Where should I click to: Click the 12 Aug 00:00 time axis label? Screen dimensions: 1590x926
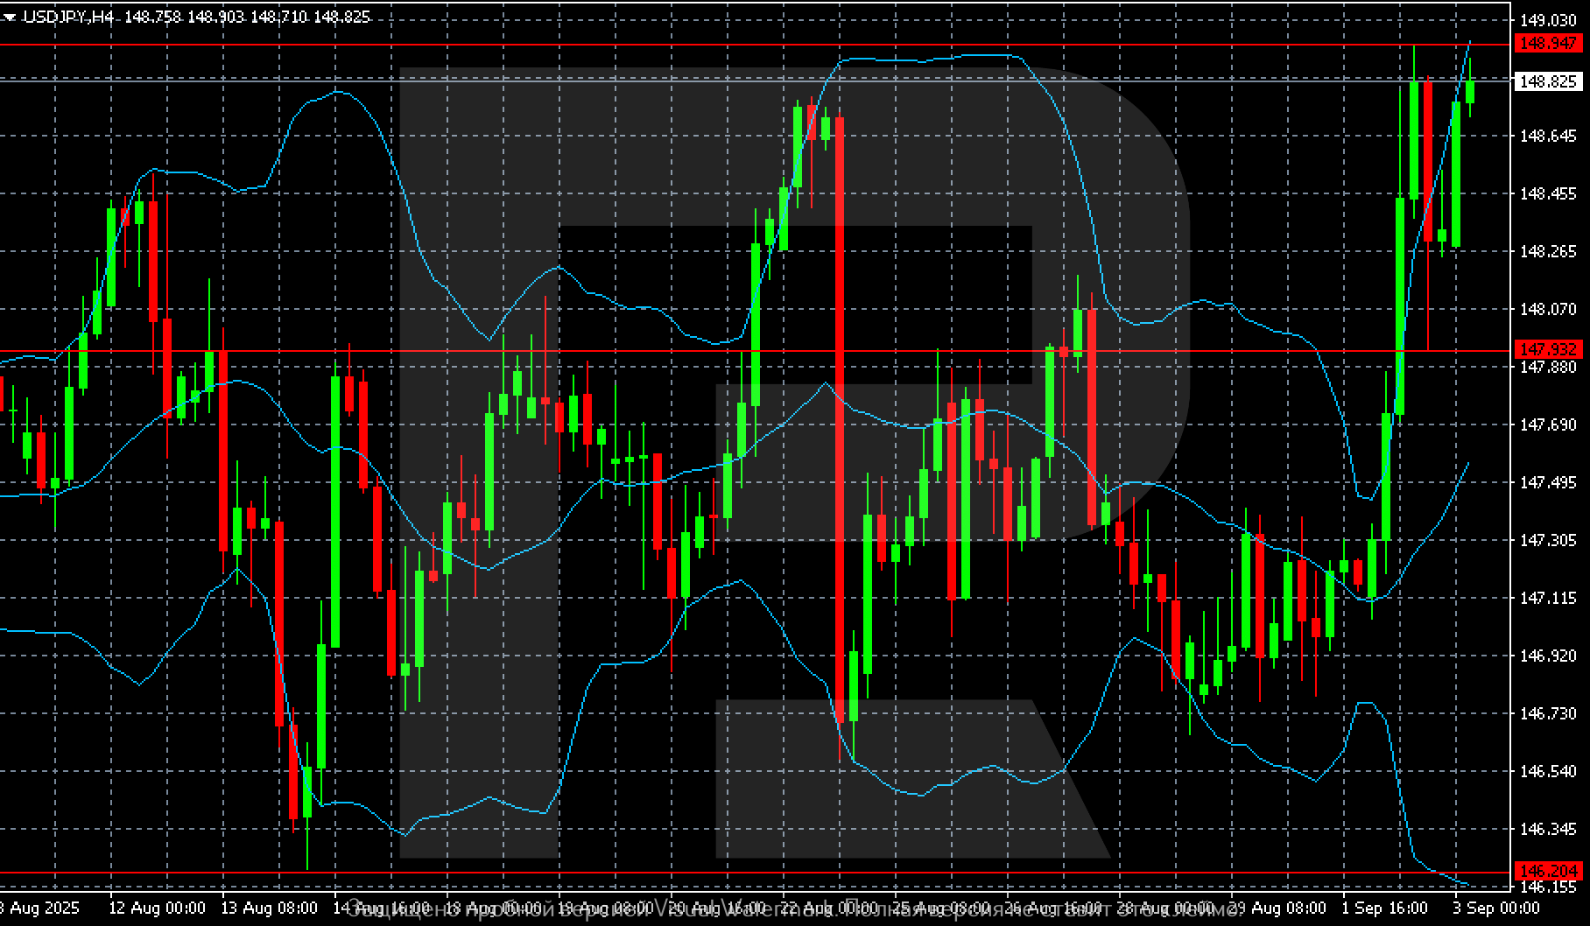tap(157, 908)
